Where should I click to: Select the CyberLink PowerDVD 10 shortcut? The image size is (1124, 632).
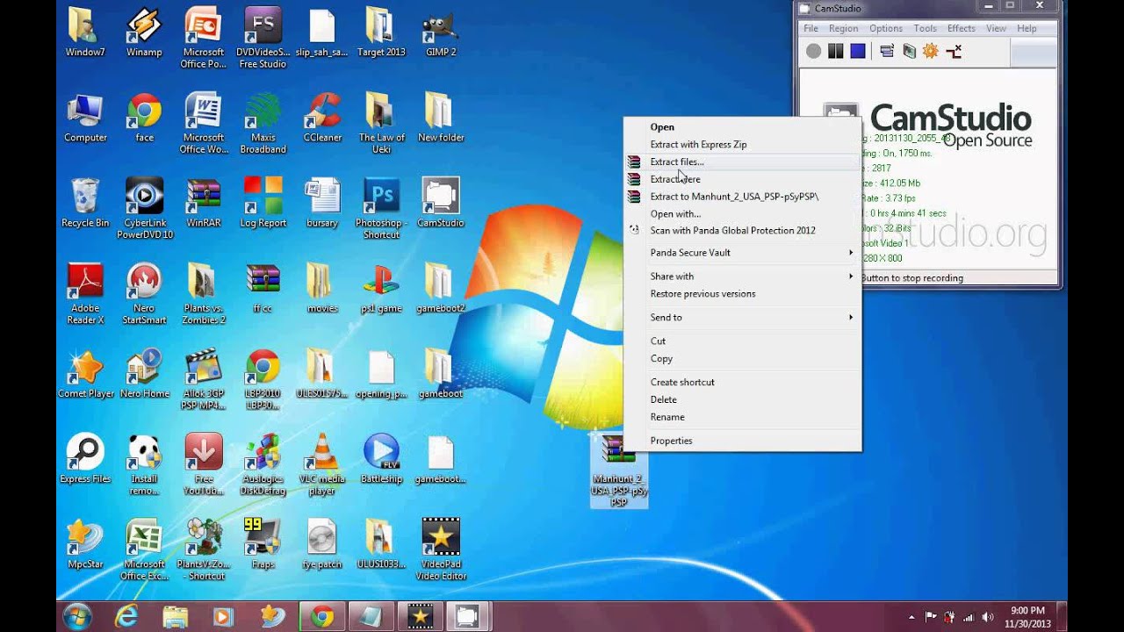click(145, 208)
